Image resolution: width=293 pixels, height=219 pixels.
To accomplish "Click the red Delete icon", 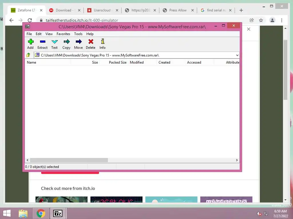I will 91,44.
